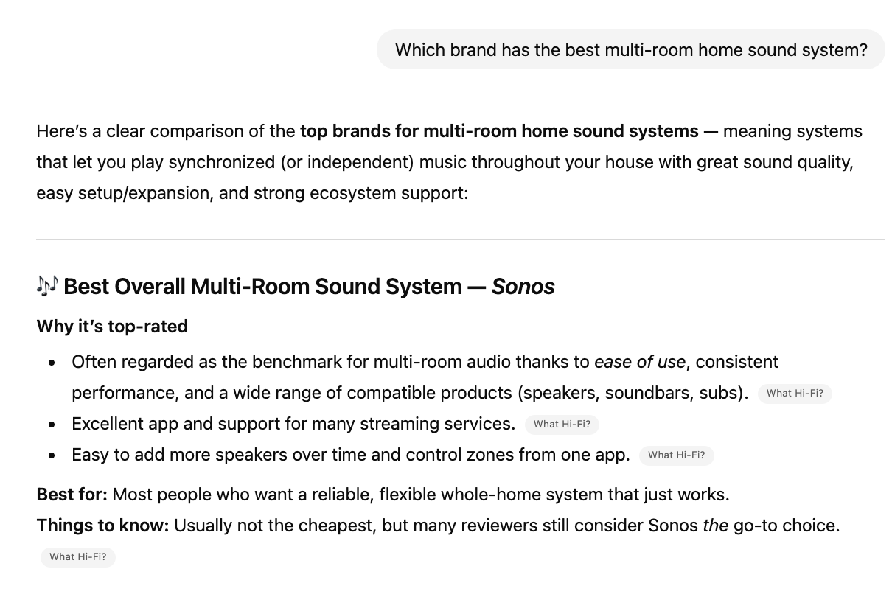Image resolution: width=892 pixels, height=597 pixels.
Task: Click the second bullet about excellent app support
Action: (x=293, y=424)
